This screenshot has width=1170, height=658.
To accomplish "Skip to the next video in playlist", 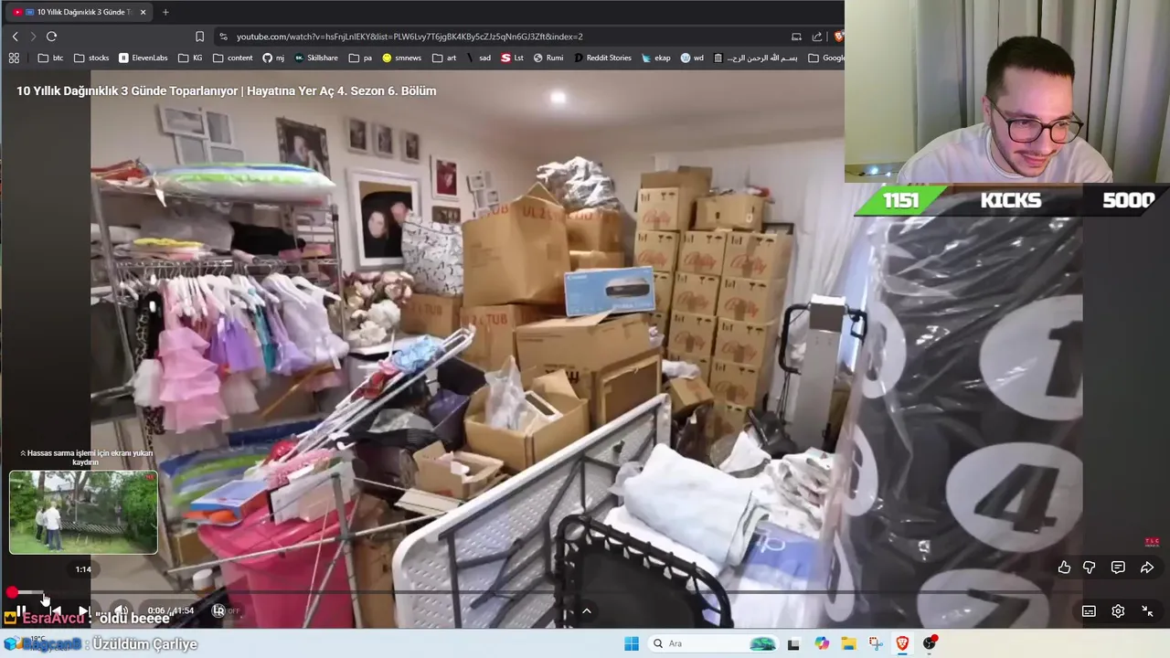I will pos(83,610).
